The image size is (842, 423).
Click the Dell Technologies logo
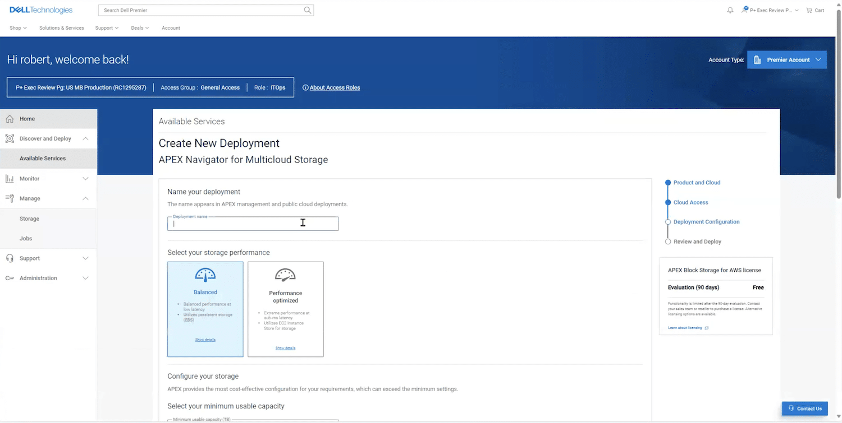[41, 10]
